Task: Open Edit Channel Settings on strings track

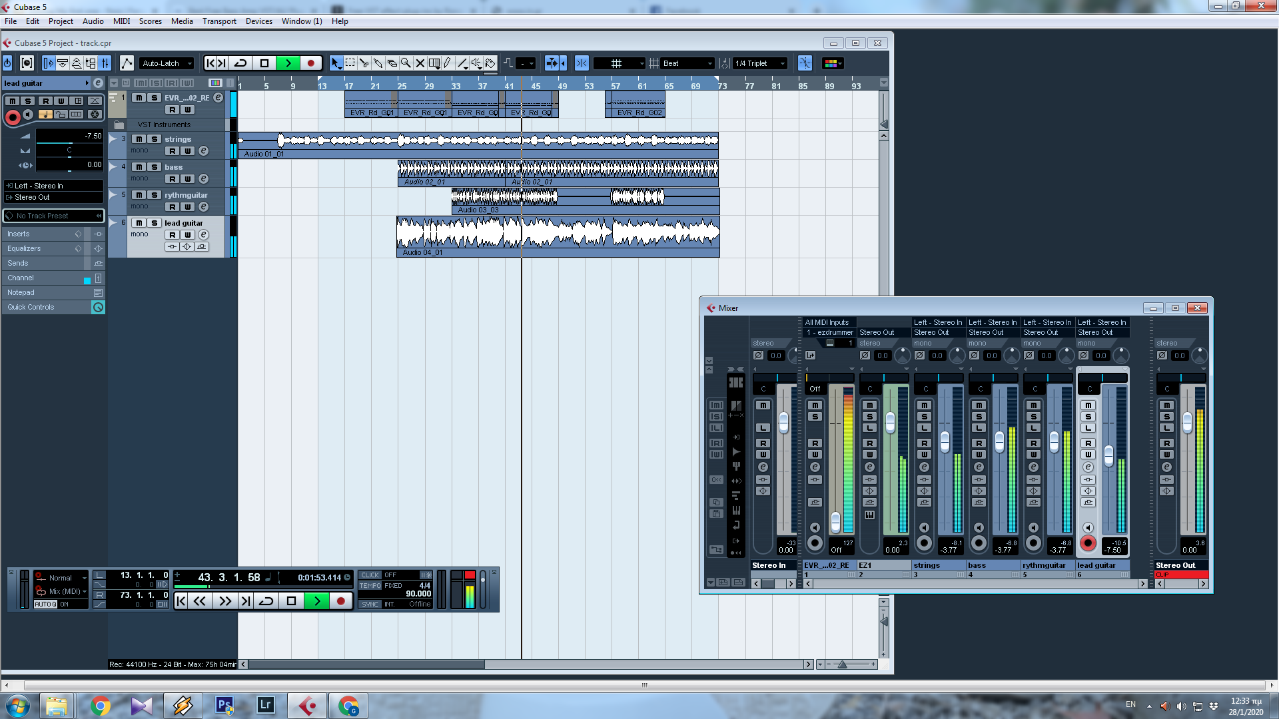Action: pyautogui.click(x=204, y=151)
